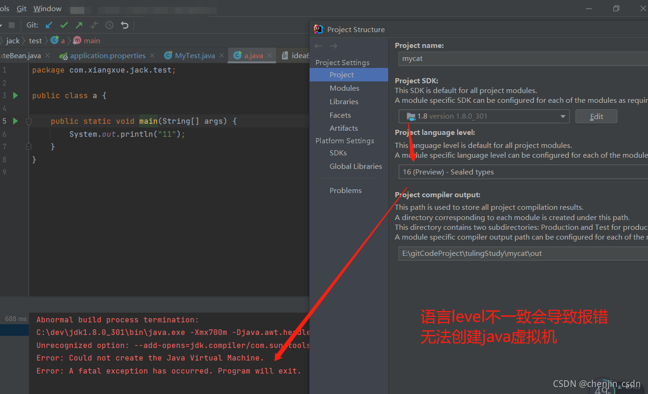Click the Git Update Project arrow icon

49,25
